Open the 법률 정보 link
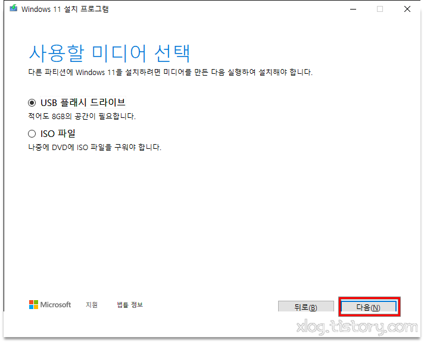 [x=130, y=305]
